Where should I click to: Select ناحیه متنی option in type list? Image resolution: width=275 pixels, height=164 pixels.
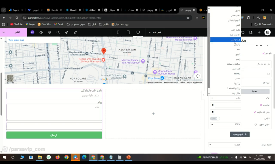pyautogui.click(x=226, y=15)
